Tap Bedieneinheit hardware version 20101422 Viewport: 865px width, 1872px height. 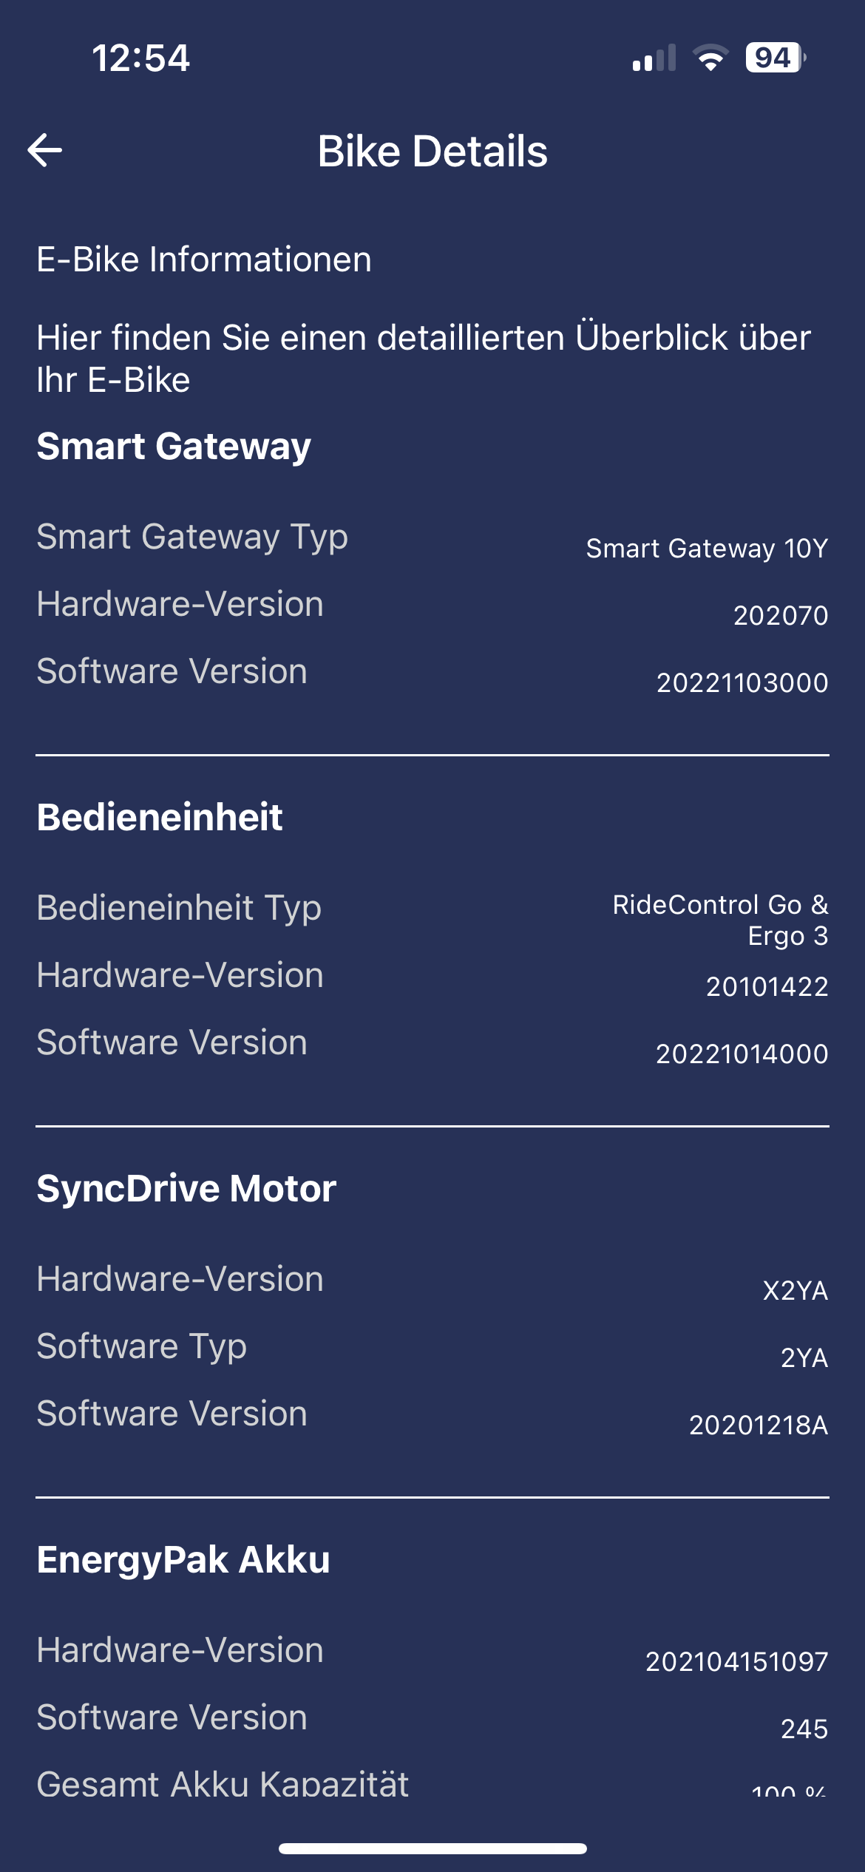(x=767, y=987)
